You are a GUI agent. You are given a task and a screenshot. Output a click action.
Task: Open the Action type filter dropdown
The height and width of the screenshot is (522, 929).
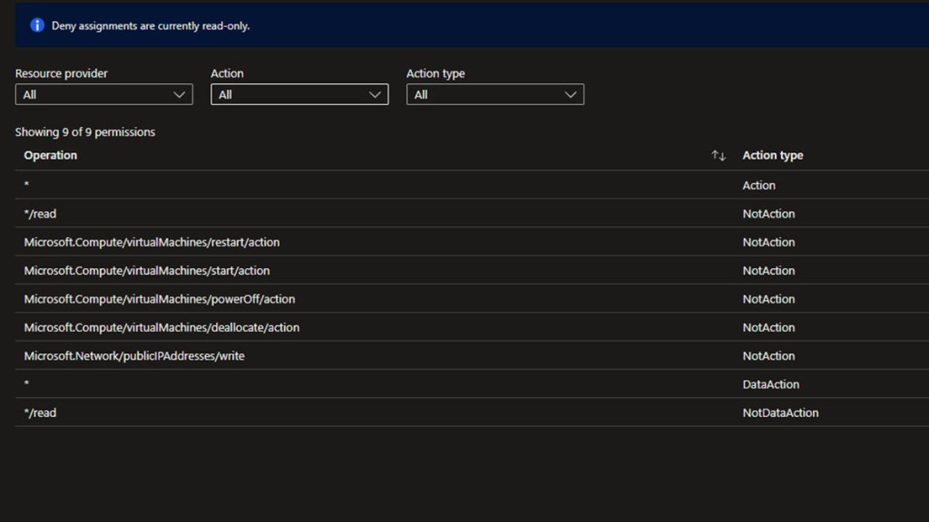pos(494,94)
